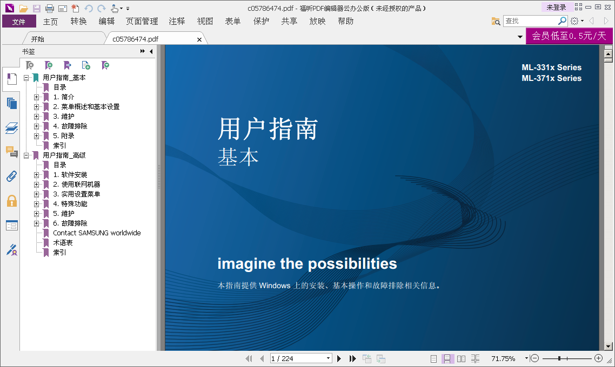Click the zoom out minus button
The height and width of the screenshot is (367, 615).
pos(534,358)
